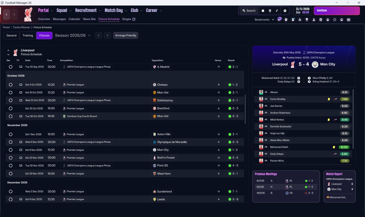365x217 pixels.
Task: Click the calendar icon in bookmarks bar
Action: click(348, 20)
